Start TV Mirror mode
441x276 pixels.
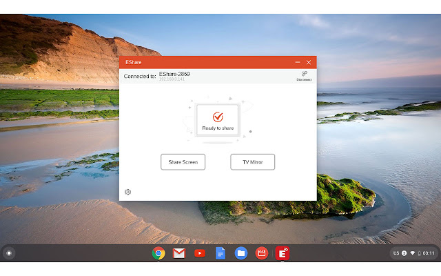(253, 162)
